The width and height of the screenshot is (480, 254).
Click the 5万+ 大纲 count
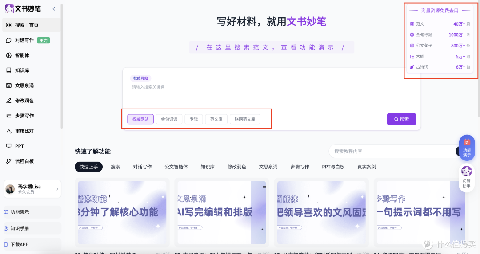point(460,56)
